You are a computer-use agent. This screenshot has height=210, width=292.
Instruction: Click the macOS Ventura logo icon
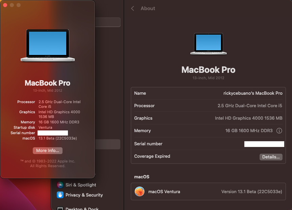140,191
